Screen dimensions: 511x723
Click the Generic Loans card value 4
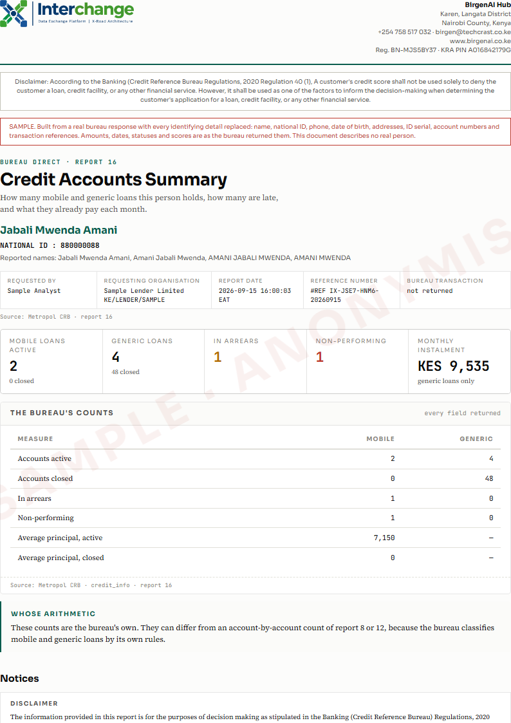coord(116,357)
